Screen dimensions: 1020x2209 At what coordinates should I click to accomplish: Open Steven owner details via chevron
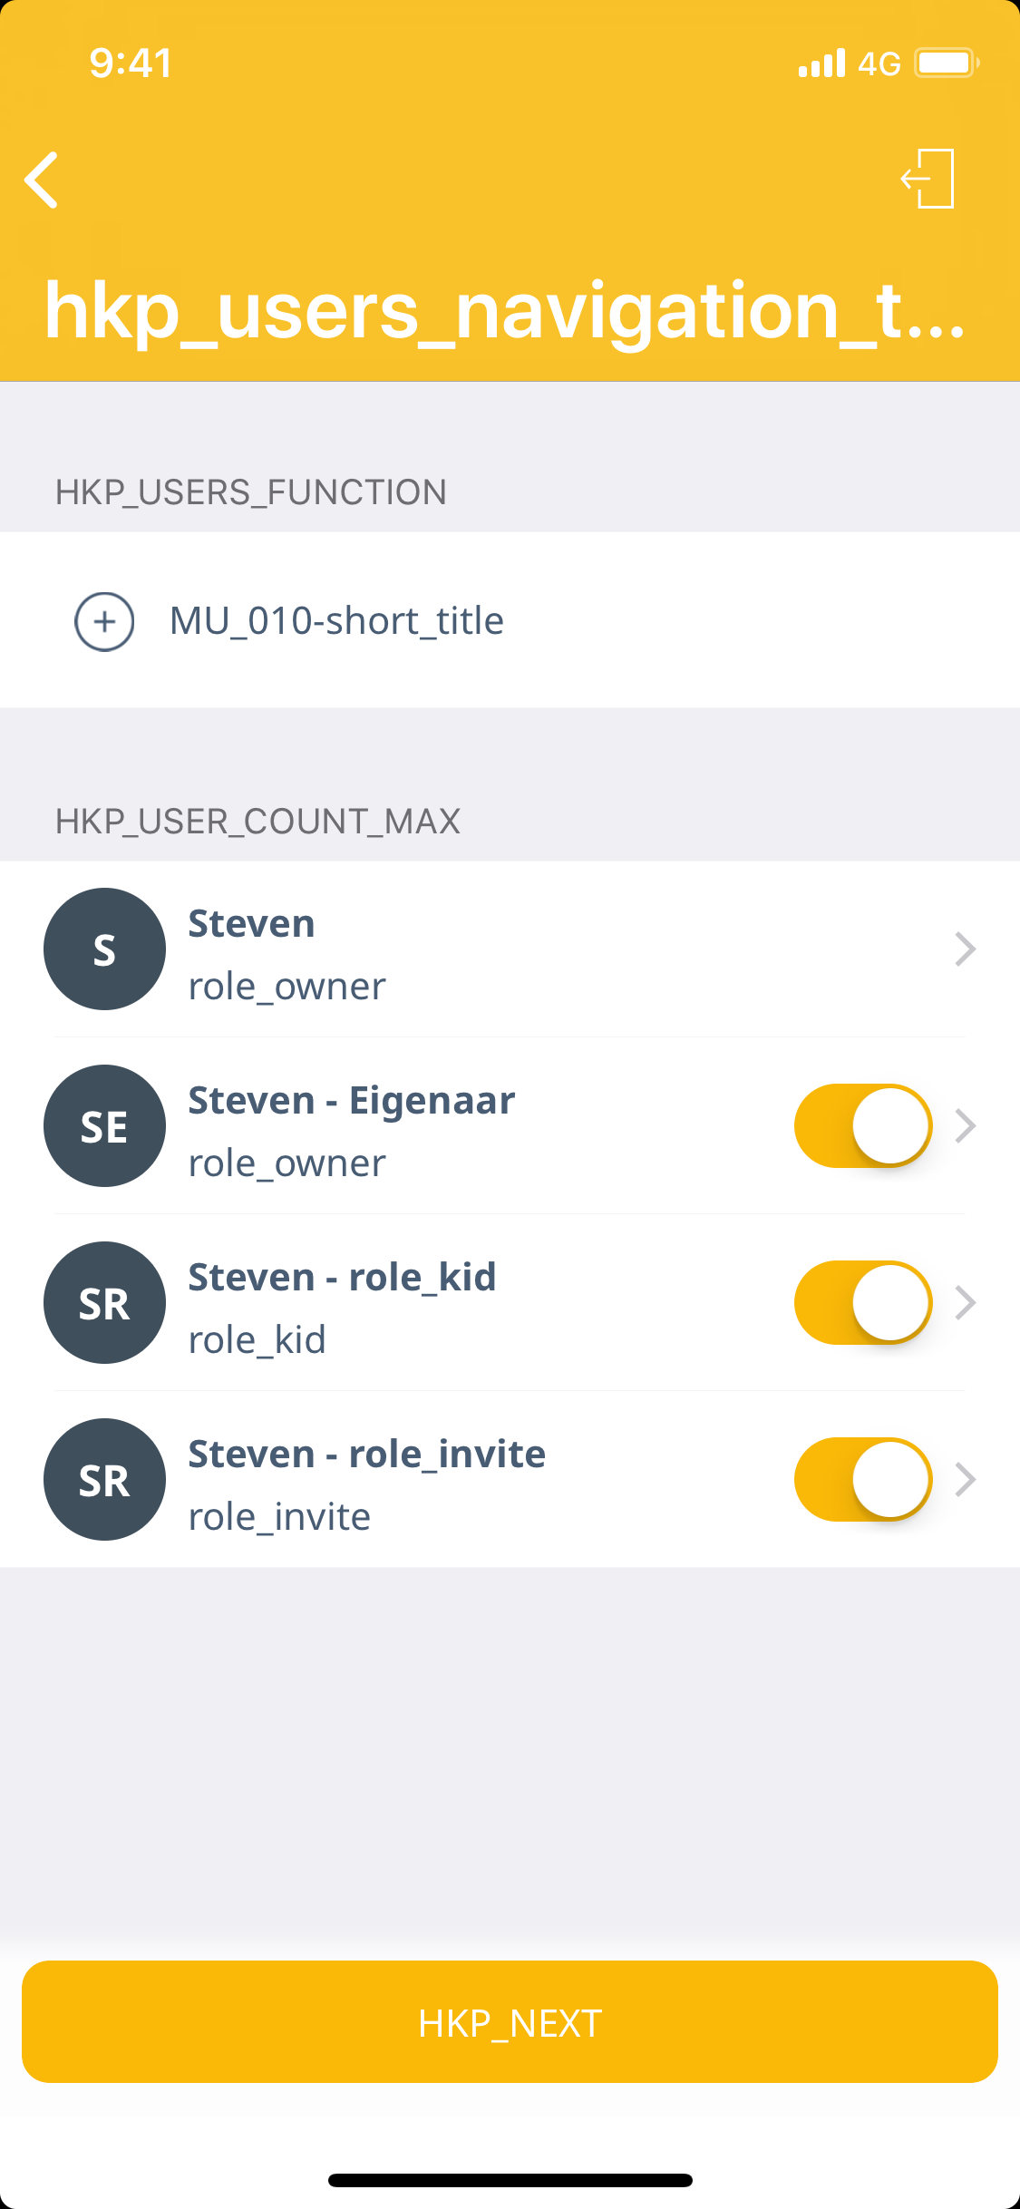point(966,949)
